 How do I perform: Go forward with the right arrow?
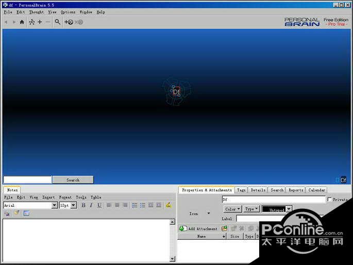14,22
